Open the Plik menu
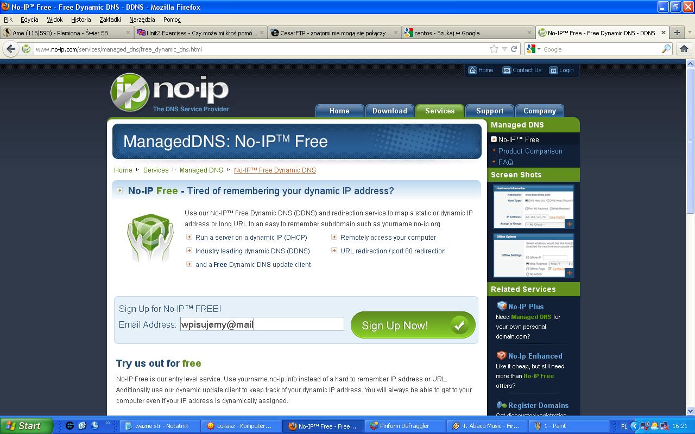This screenshot has width=695, height=434. pyautogui.click(x=8, y=20)
